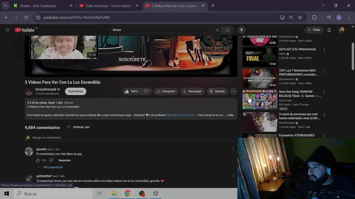Dislike the @emifts comment
Image resolution: width=355 pixels, height=199 pixels.
[x=51, y=160]
